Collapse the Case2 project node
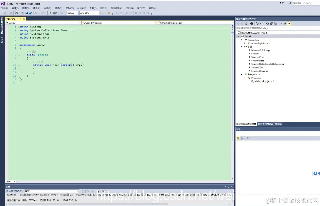 tap(238, 36)
